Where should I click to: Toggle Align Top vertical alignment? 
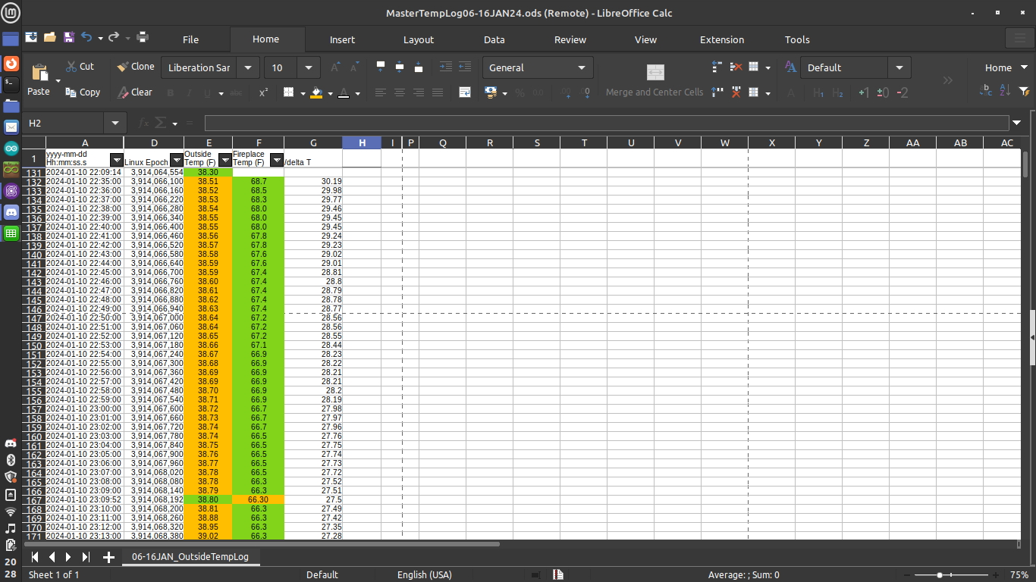point(381,67)
